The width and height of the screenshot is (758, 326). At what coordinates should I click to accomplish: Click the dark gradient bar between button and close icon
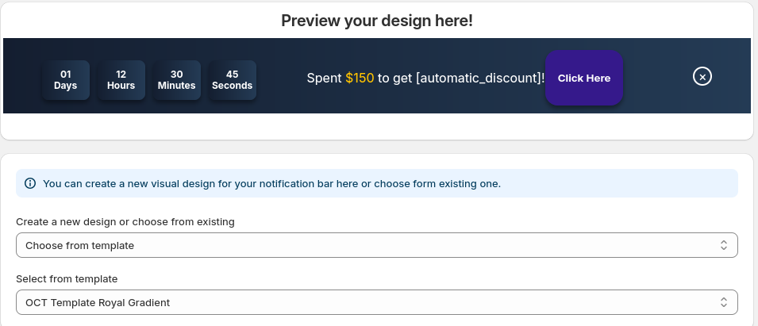[x=657, y=76]
